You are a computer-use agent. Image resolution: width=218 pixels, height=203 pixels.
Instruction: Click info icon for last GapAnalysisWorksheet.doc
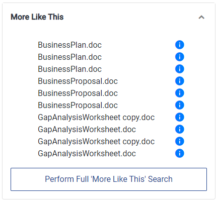[180, 153]
